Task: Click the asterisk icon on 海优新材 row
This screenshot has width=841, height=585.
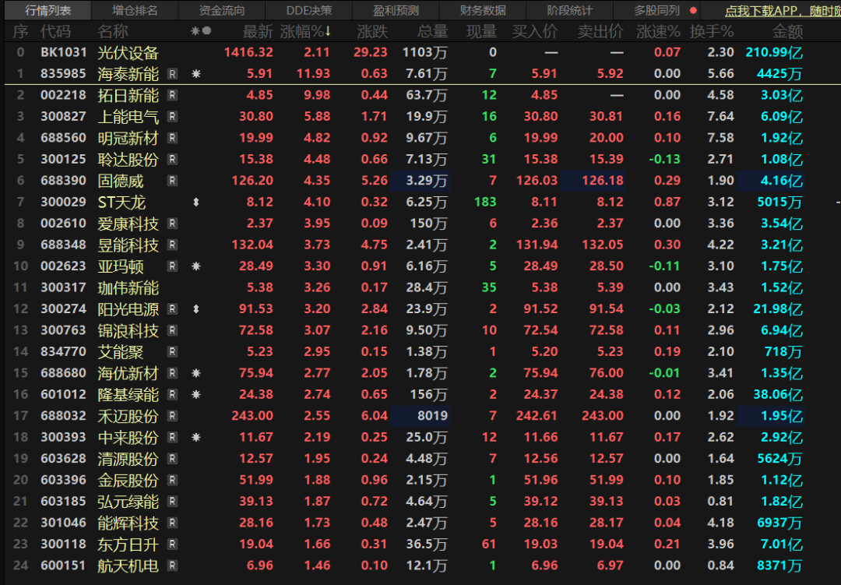Action: click(x=195, y=373)
